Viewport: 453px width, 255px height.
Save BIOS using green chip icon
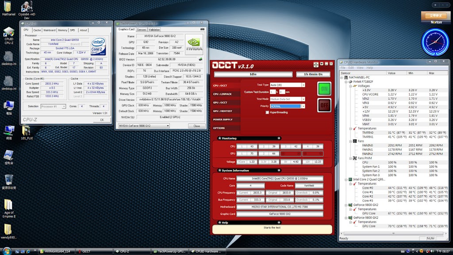point(200,59)
